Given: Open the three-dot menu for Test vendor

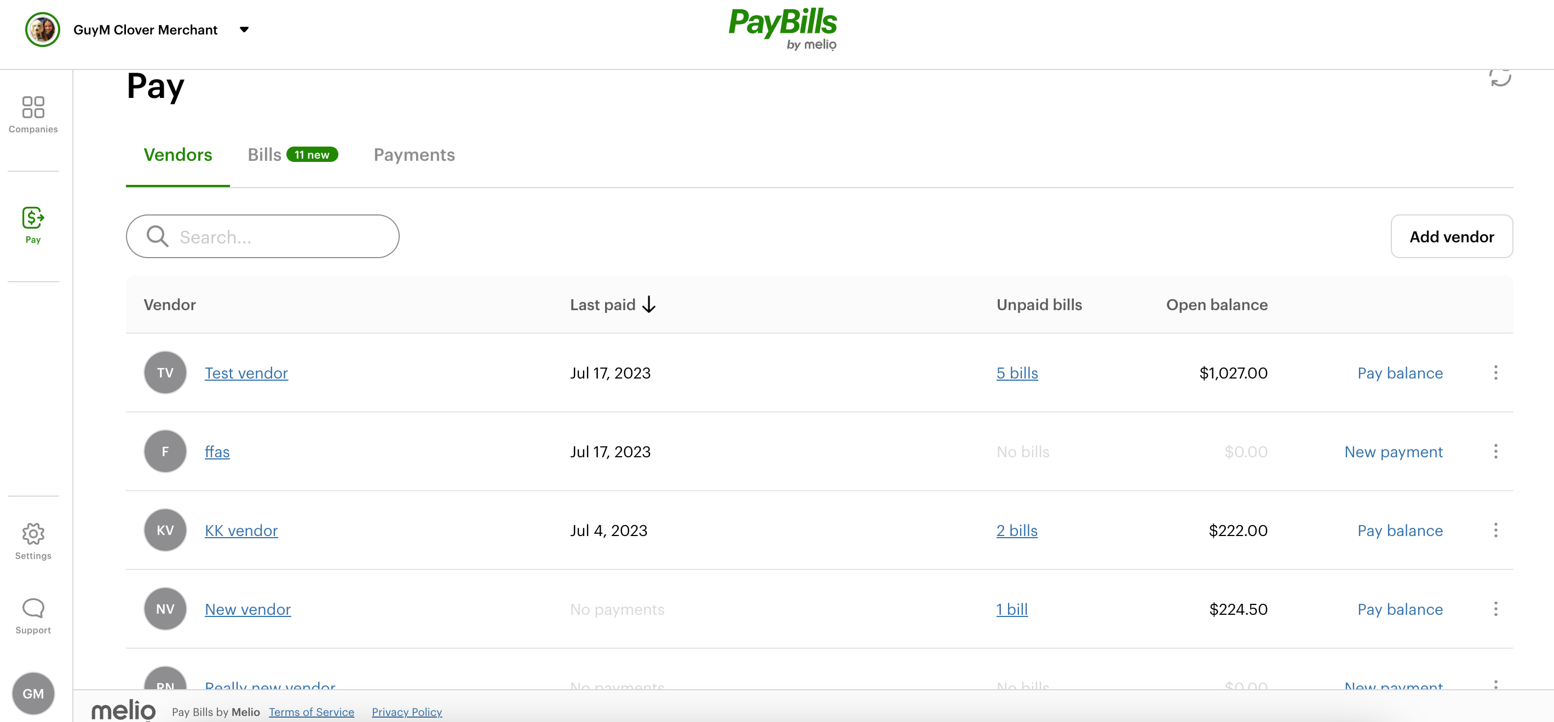Looking at the screenshot, I should (x=1495, y=372).
